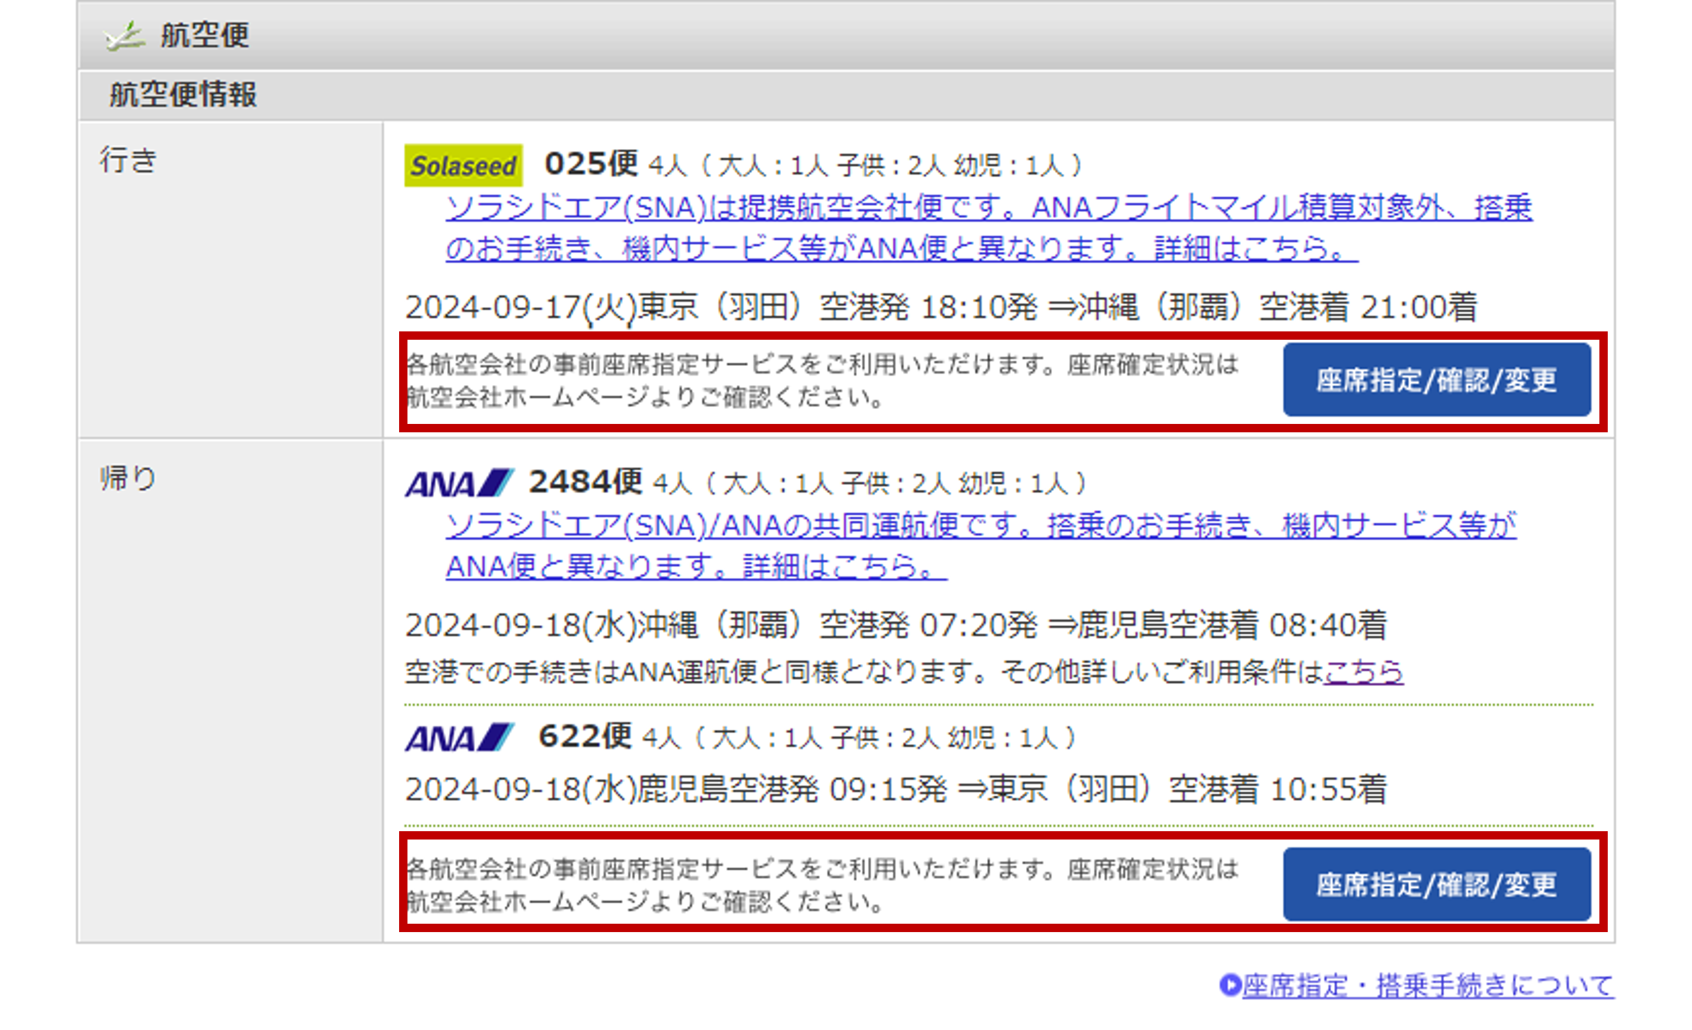Click the 座席指定/確認/変更 button for return flight
The image size is (1692, 1030).
pyautogui.click(x=1436, y=884)
